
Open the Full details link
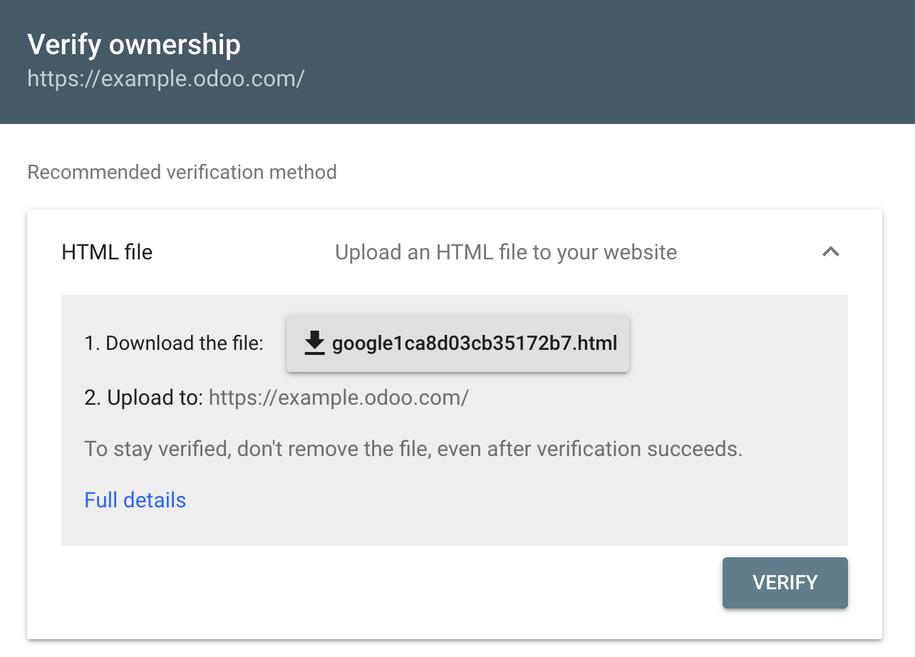click(135, 500)
